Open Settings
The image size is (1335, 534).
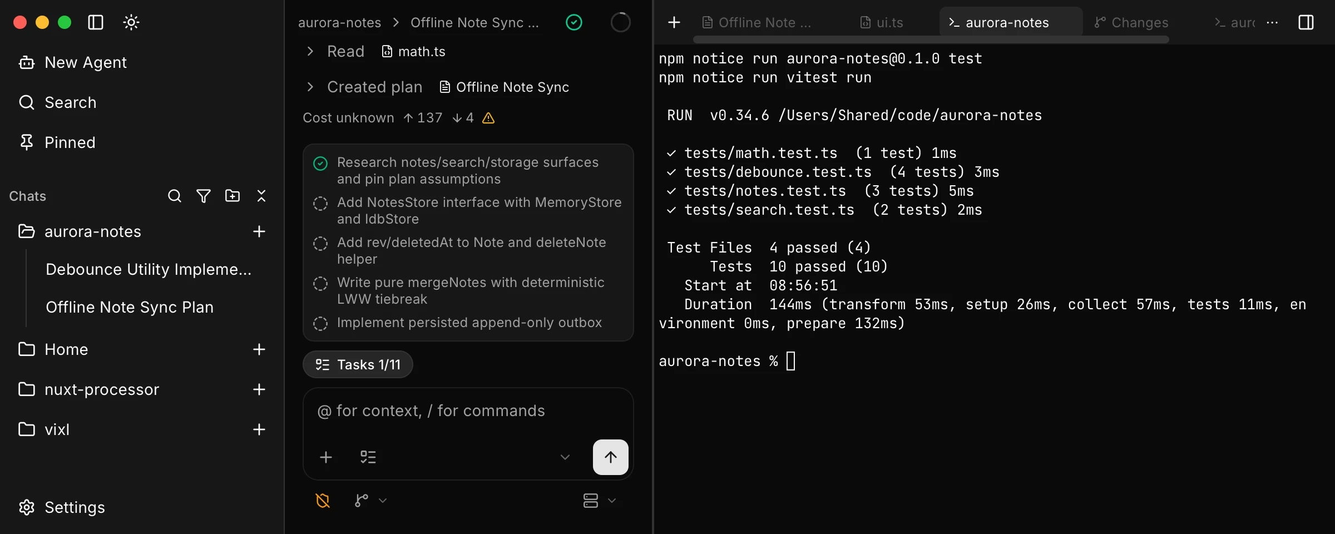(61, 507)
